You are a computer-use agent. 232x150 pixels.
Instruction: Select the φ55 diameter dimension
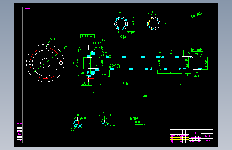(x=77, y=63)
